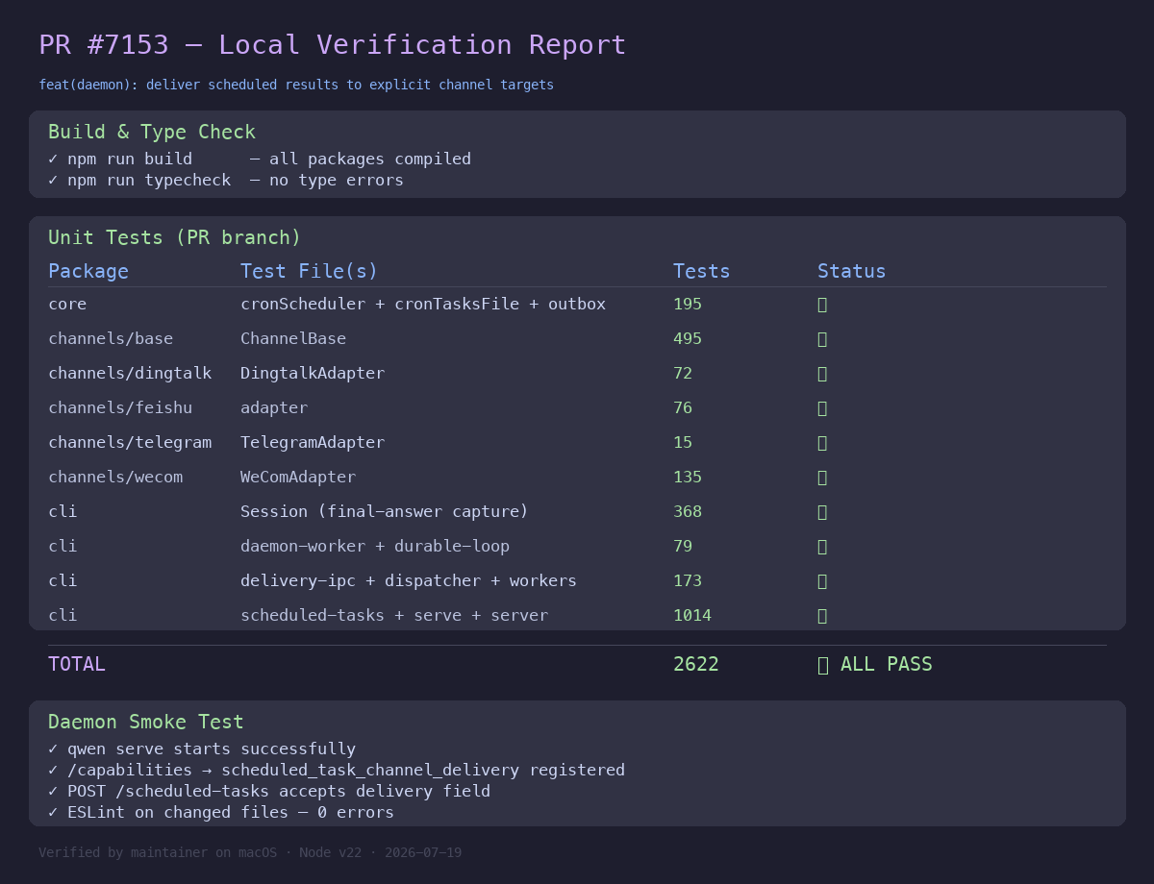
Task: Click the status glyph in the channels/dingtalk row
Action: pos(822,374)
